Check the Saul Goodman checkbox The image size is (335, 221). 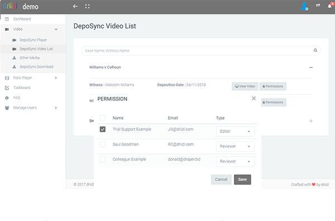tap(103, 144)
